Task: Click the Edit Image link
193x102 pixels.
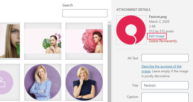Action: (157, 36)
